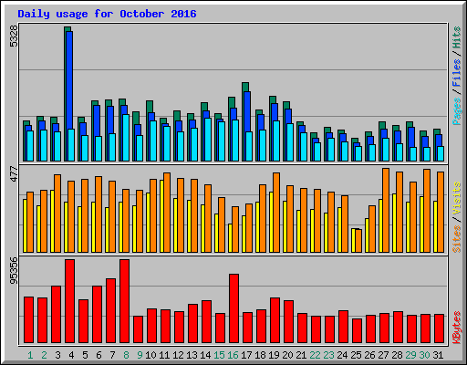Click the red KBytes bar for day 19
This screenshot has height=365, width=467.
(275, 320)
